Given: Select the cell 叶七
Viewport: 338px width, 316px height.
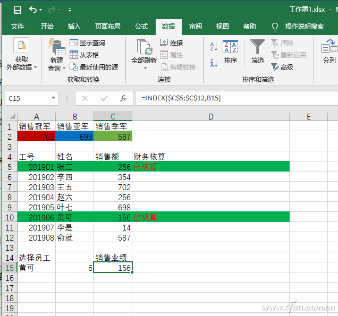Looking at the screenshot, I should coord(74,207).
